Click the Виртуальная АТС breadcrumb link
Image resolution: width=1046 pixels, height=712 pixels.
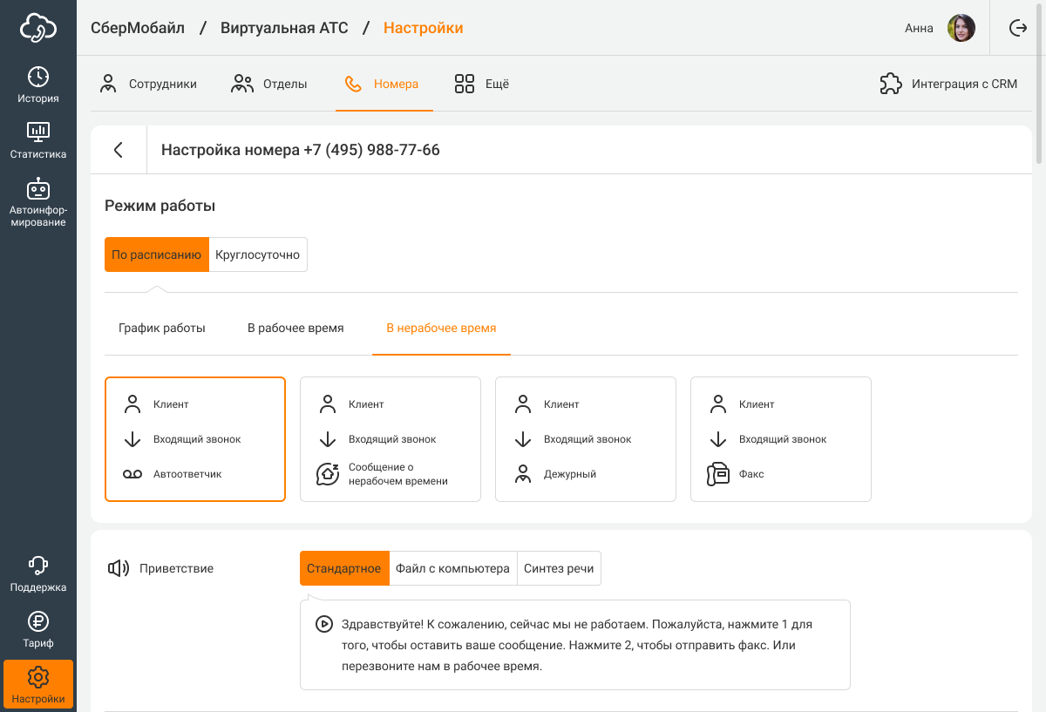tap(284, 28)
